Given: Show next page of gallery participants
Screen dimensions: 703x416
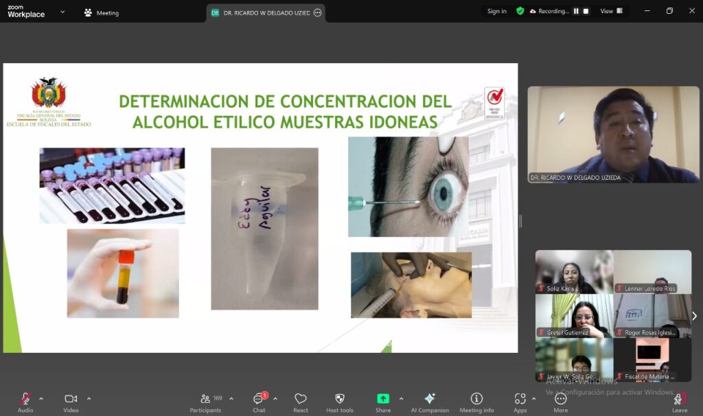Looking at the screenshot, I should coord(695,316).
